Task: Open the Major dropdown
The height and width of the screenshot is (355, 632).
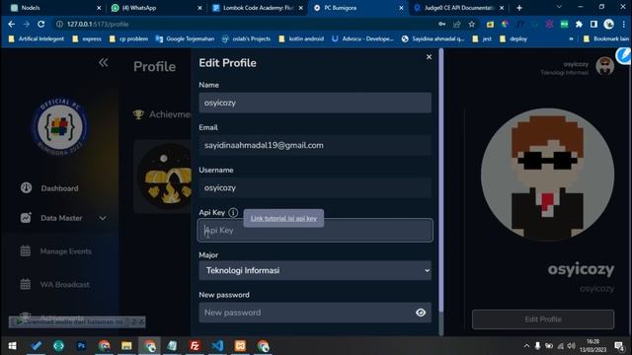Action: pos(315,270)
